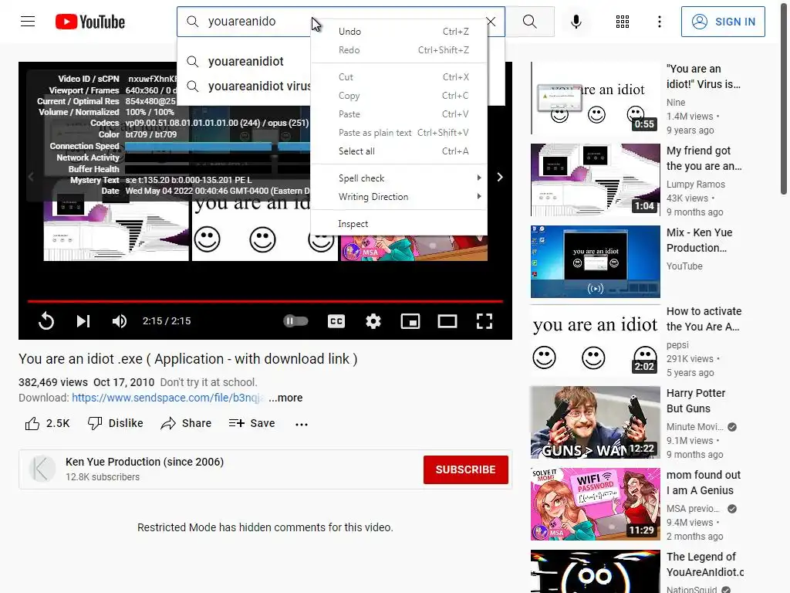The image size is (790, 593).
Task: Click the Lumpy Ramos channel name
Action: tap(696, 185)
